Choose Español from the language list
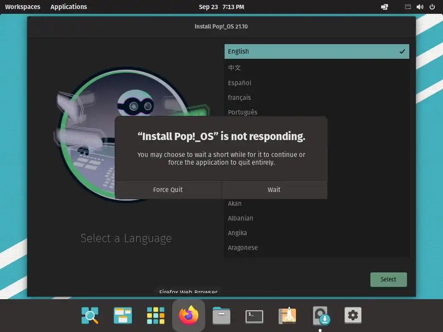443x332 pixels. coord(317,83)
